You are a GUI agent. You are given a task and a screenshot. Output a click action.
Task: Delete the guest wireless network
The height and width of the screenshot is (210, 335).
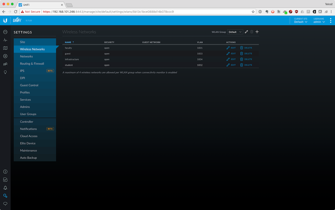pos(246,53)
